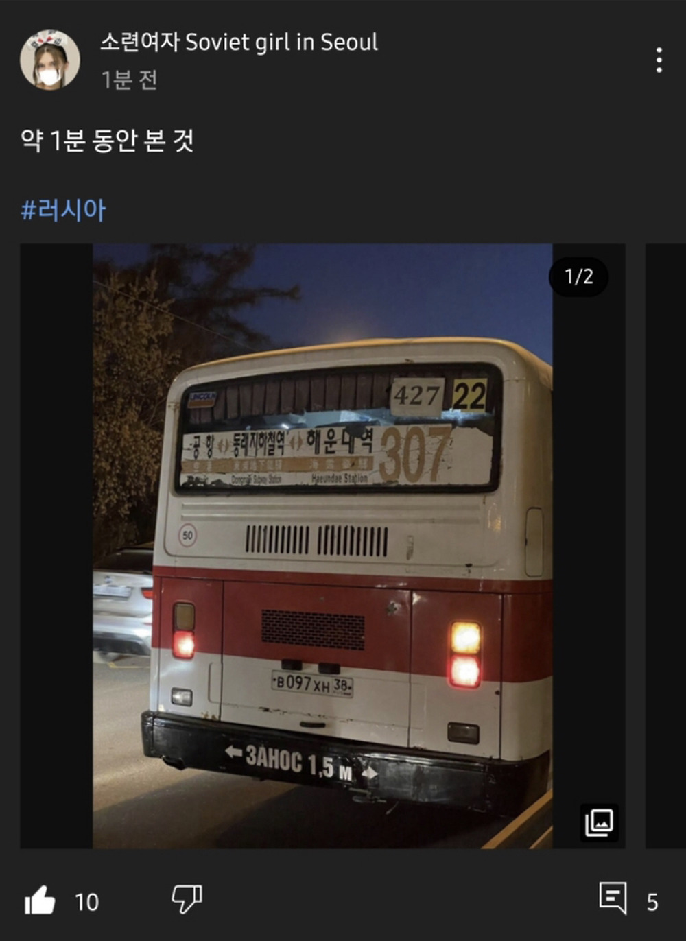Tap the 427 sign in bus window
Image resolution: width=686 pixels, height=941 pixels.
pos(417,396)
